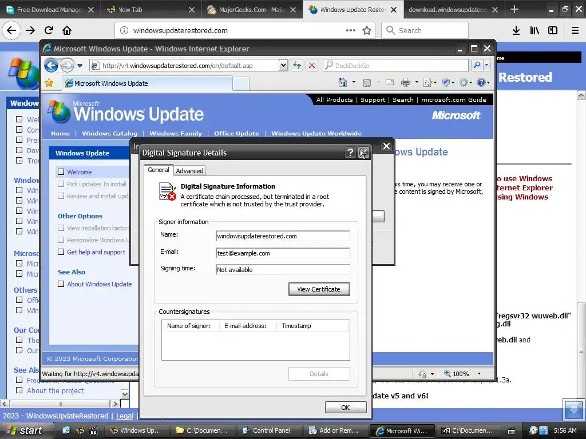
Task: Click Firefox Home button
Action: [x=67, y=30]
